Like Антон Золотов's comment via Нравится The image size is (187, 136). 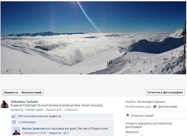point(55,133)
